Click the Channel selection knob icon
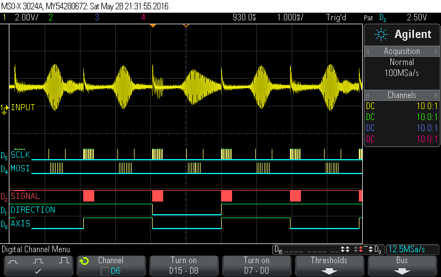The image size is (441, 277). (84, 260)
